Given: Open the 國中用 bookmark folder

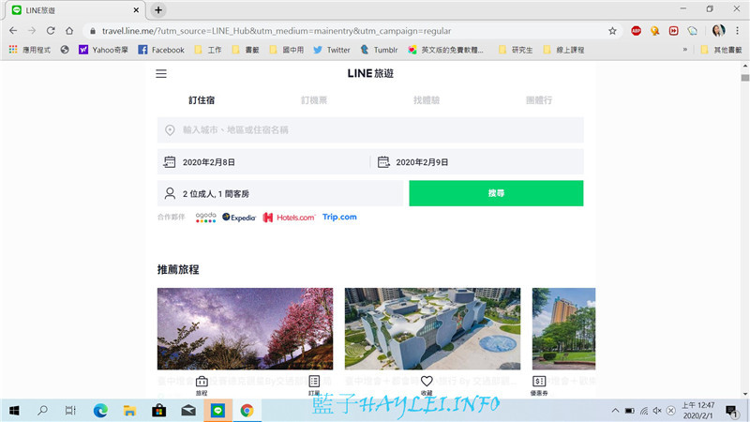Looking at the screenshot, I should tap(287, 50).
